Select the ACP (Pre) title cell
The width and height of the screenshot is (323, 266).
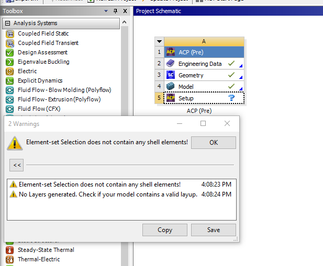[x=204, y=52]
